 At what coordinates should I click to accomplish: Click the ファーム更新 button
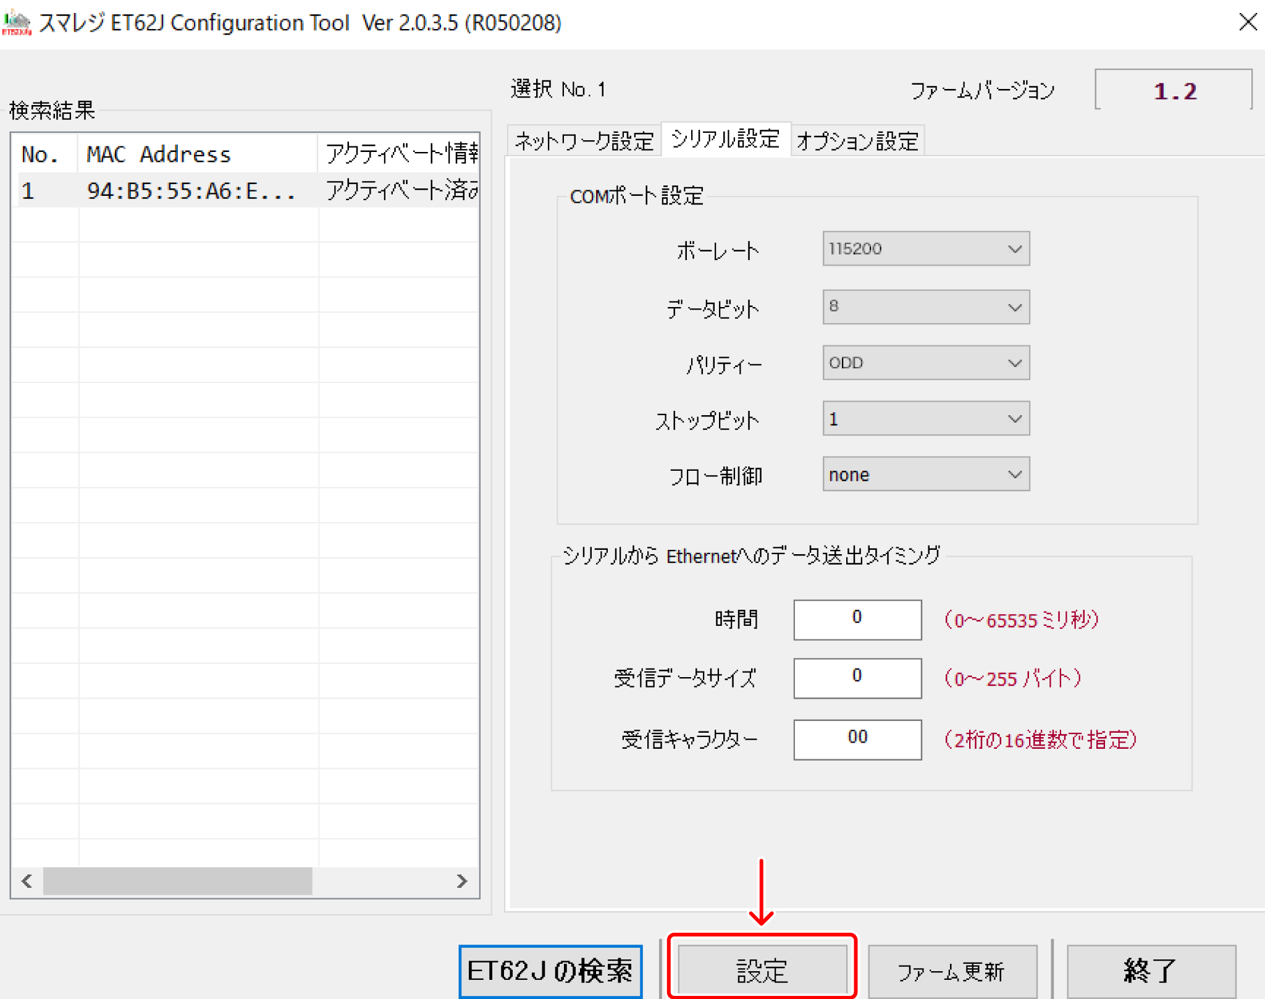click(952, 971)
